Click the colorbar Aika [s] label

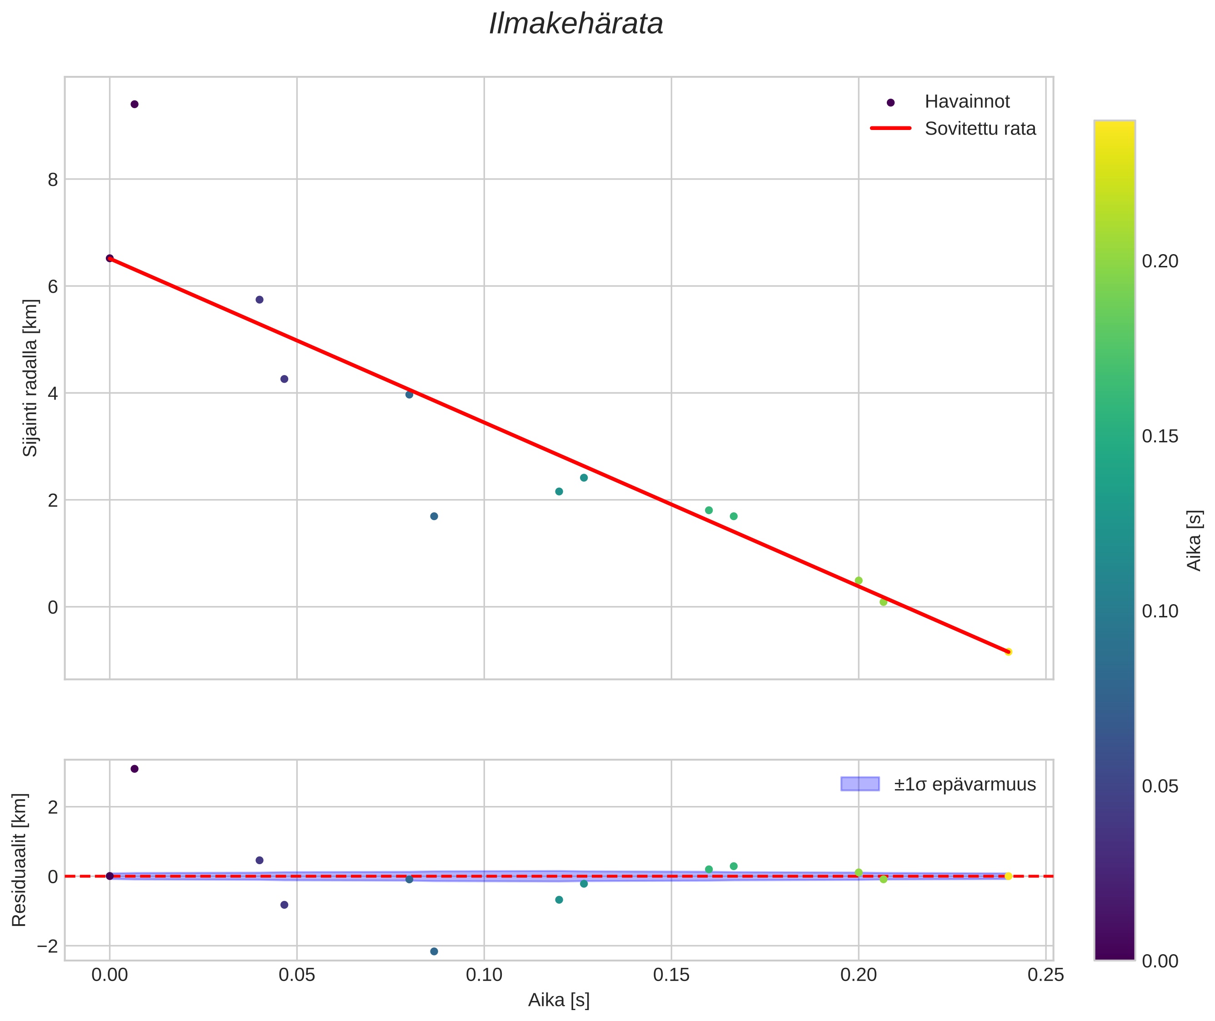(x=1195, y=540)
